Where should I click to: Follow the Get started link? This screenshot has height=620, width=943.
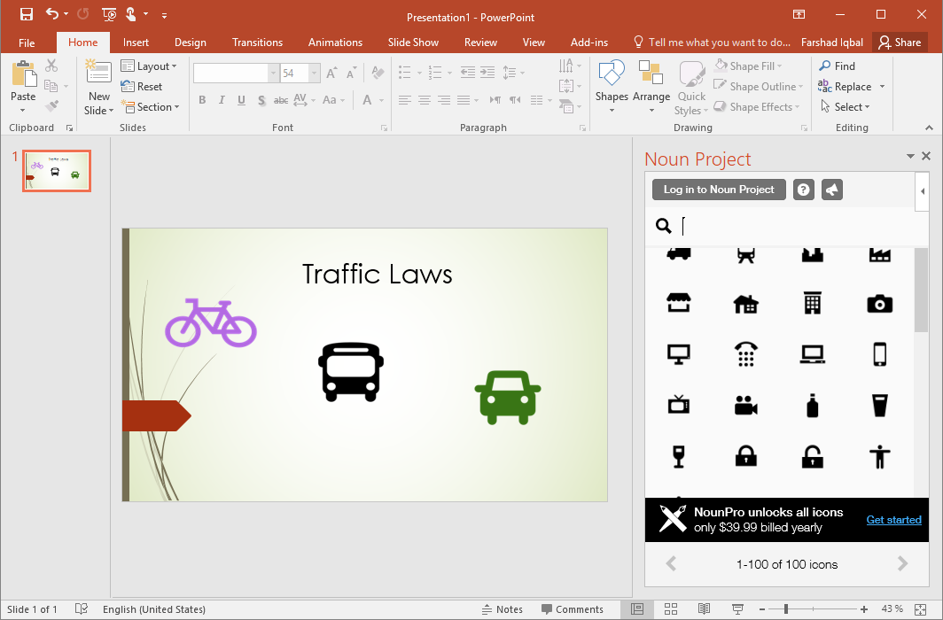tap(893, 520)
